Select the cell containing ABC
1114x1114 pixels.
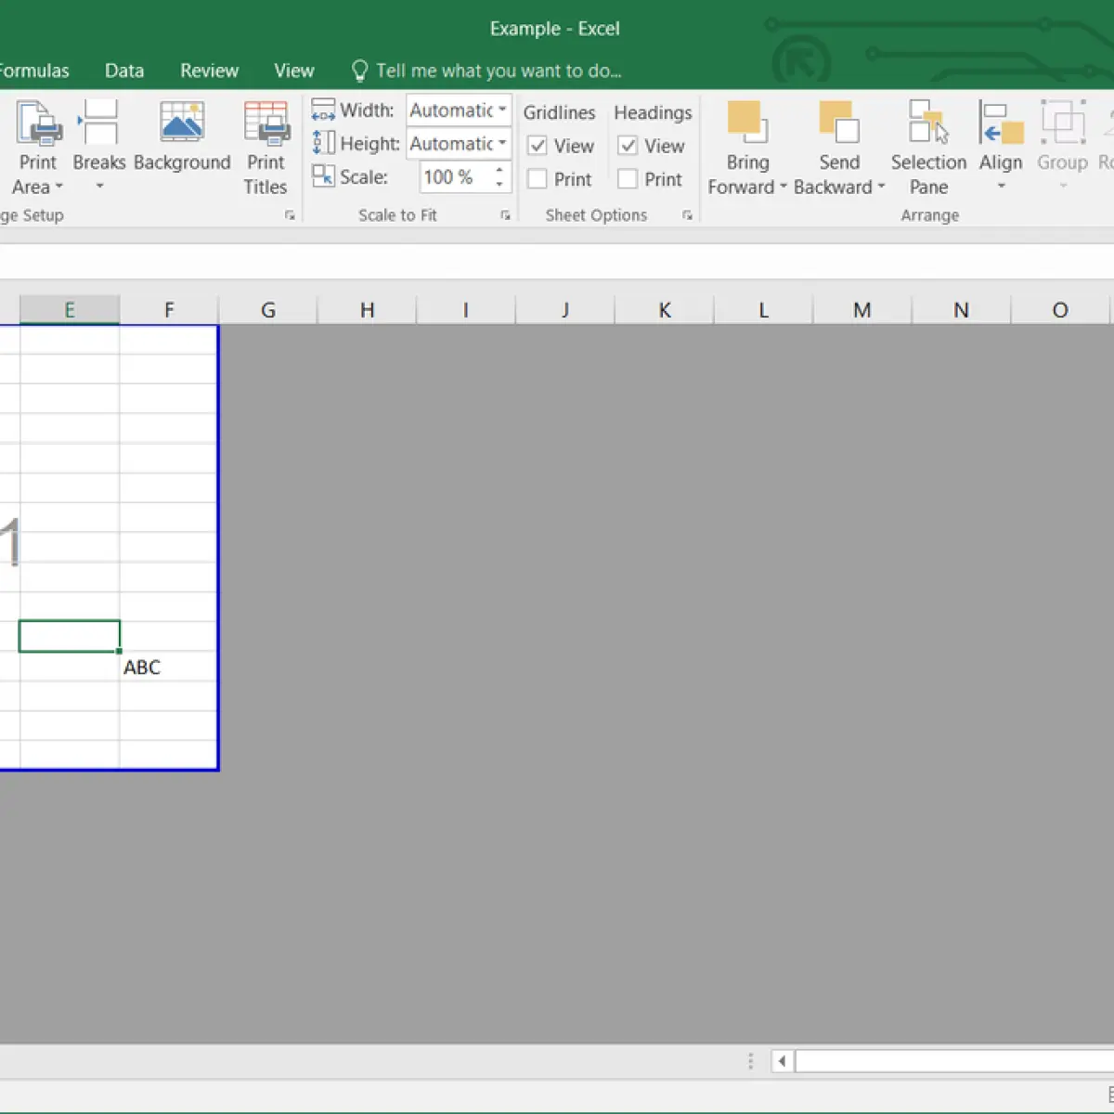tap(169, 667)
